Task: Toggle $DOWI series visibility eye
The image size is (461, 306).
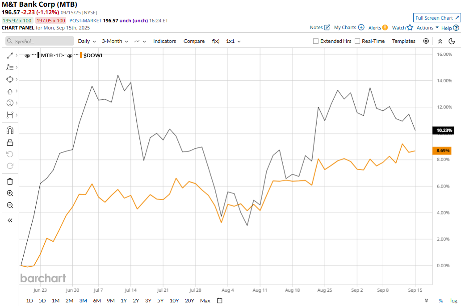Action: tap(70, 55)
